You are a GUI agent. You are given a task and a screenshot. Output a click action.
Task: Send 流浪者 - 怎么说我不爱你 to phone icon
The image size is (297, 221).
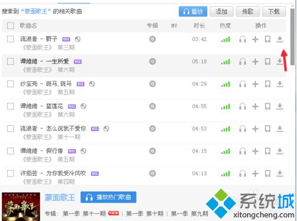point(267,129)
